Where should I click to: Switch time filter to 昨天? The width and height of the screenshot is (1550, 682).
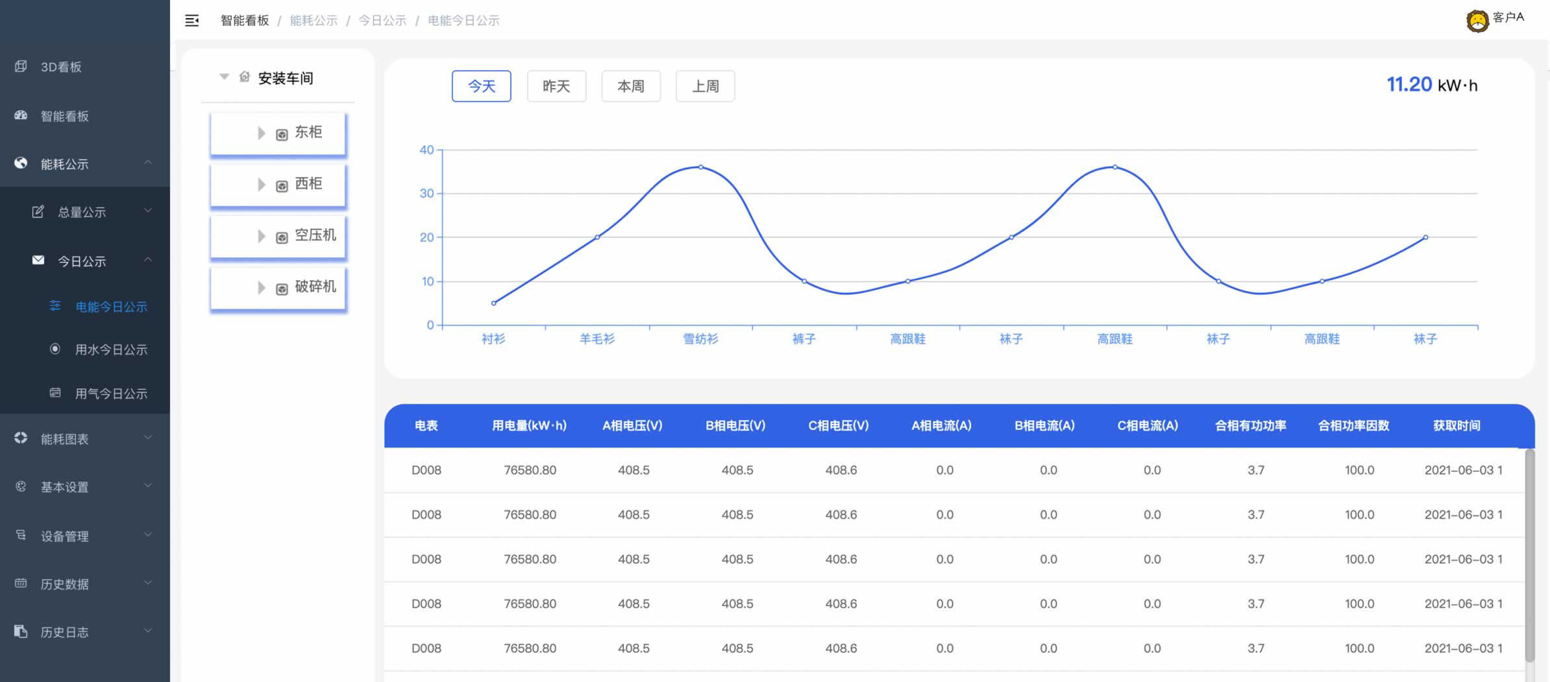556,86
